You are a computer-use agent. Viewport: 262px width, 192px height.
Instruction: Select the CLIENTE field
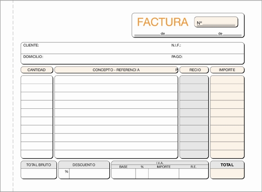95,48
